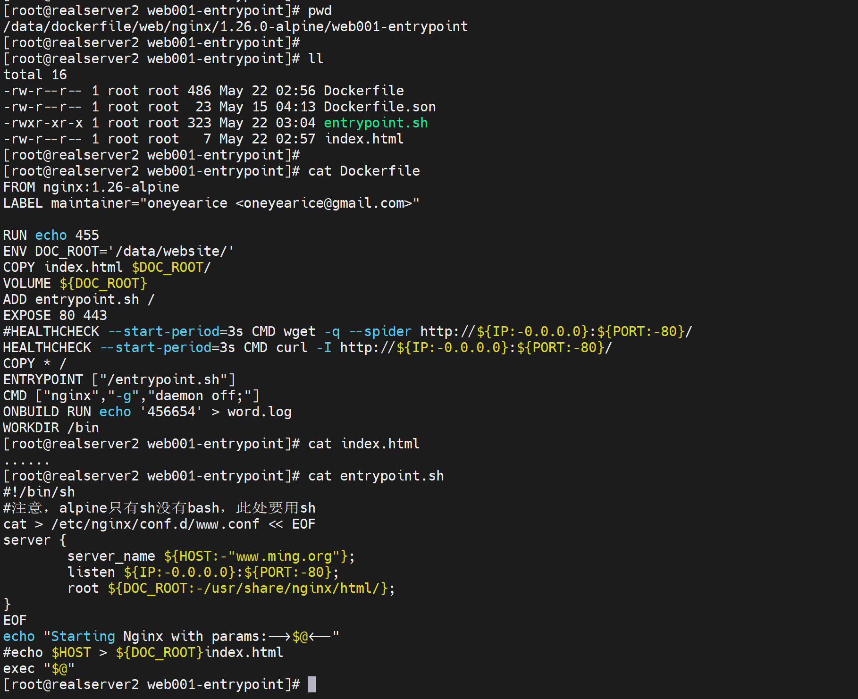Click the URL in the commented wget HEALTHCHECK line
The height and width of the screenshot is (699, 858).
coord(555,331)
